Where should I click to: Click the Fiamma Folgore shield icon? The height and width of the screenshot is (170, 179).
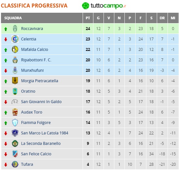[x=15, y=123]
